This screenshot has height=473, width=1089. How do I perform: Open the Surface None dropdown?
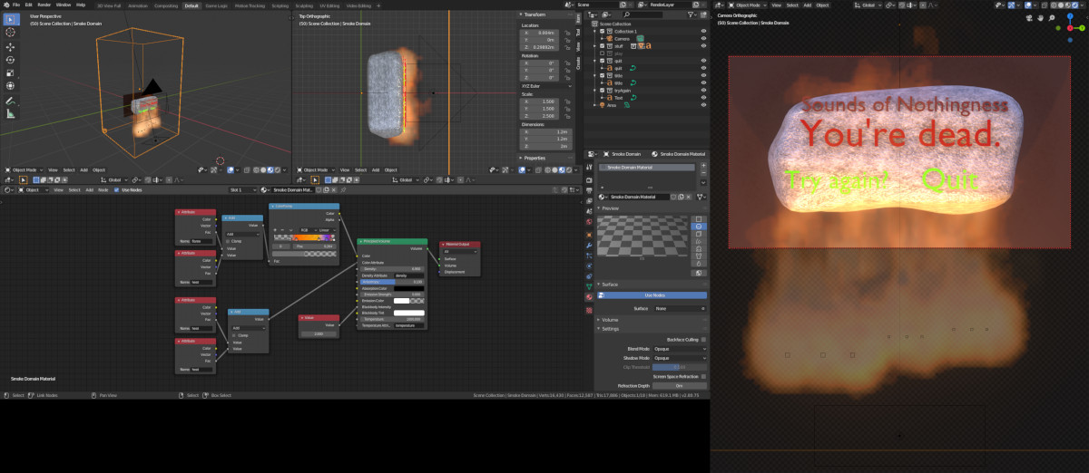pyautogui.click(x=679, y=308)
